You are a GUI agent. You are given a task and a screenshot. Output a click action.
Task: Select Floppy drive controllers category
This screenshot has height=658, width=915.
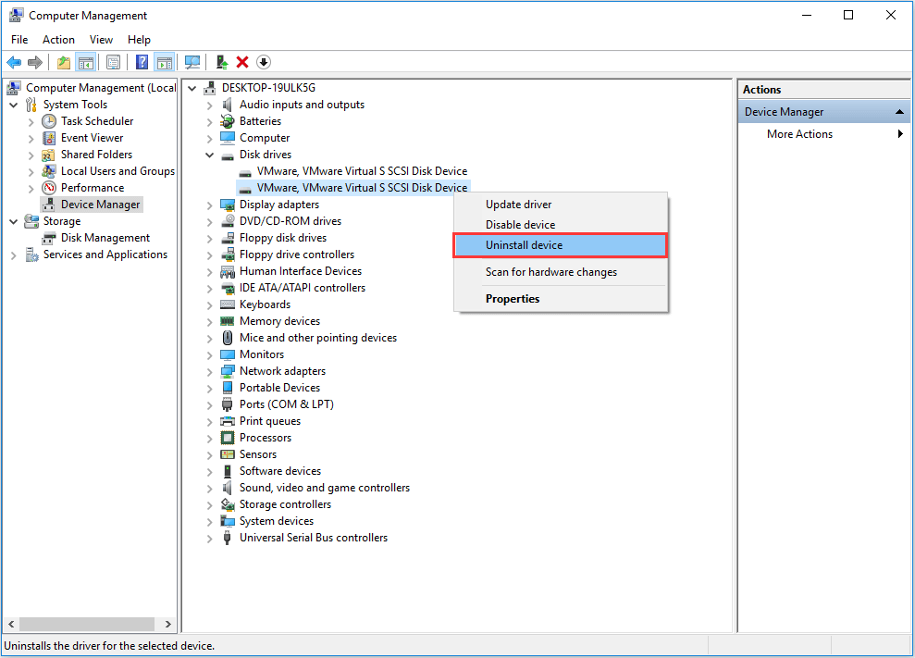click(296, 255)
